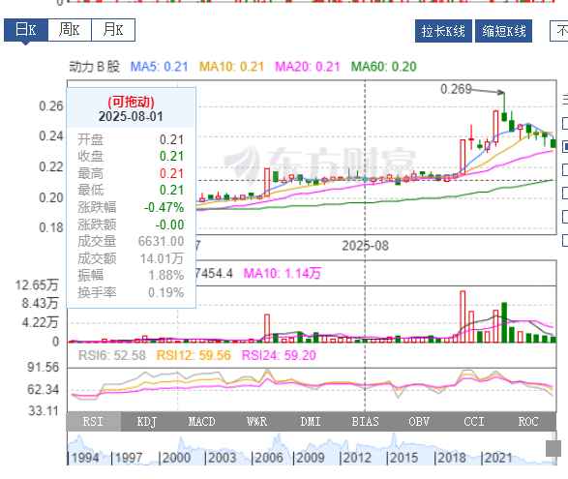Click the 成交量 6631.00 value
Image resolution: width=568 pixels, height=479 pixels.
coord(161,241)
